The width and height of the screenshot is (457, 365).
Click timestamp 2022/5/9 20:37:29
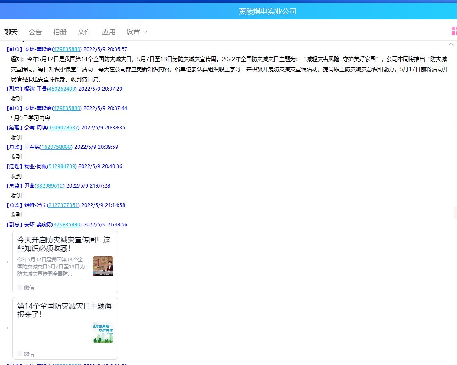coord(100,89)
